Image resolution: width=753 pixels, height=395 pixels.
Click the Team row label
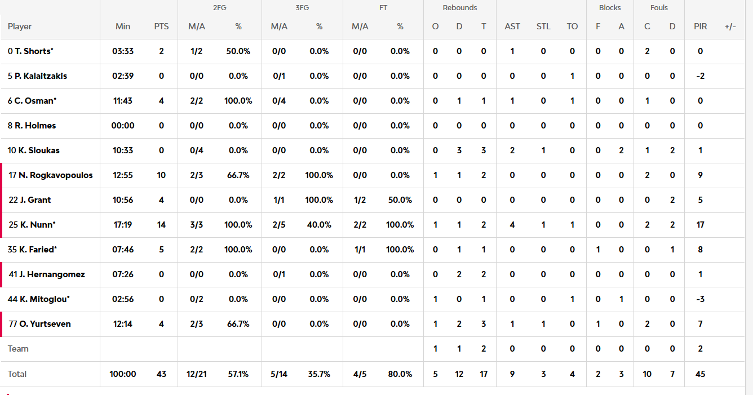[x=18, y=349]
